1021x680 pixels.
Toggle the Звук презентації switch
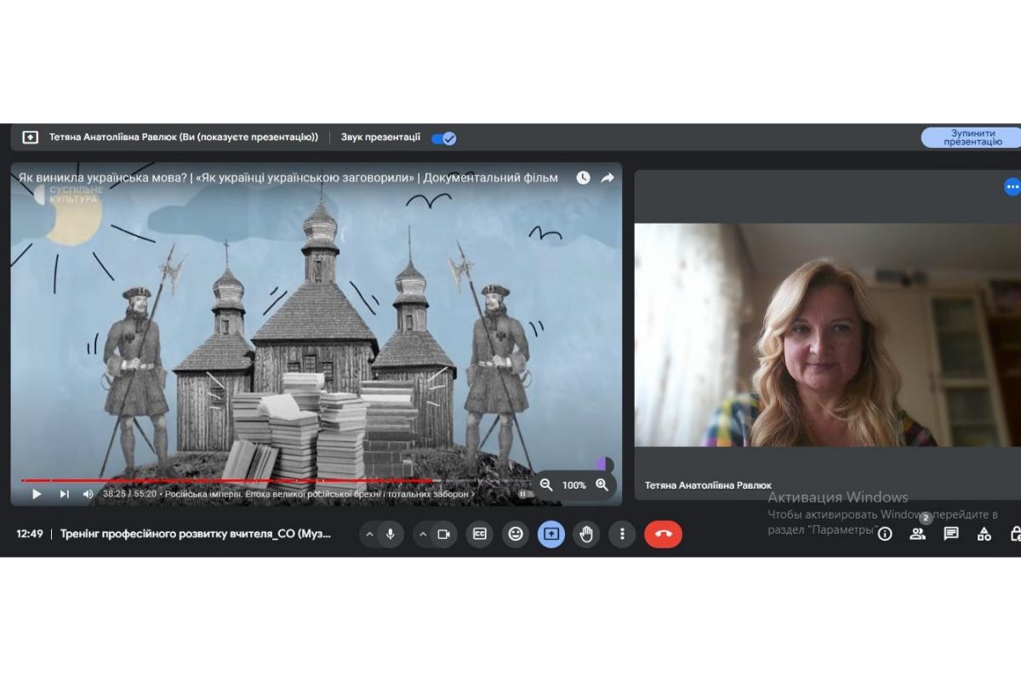(444, 138)
